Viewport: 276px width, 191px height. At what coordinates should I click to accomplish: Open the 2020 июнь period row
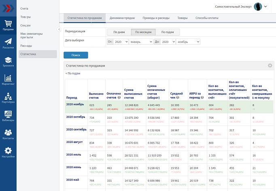tap(74, 167)
